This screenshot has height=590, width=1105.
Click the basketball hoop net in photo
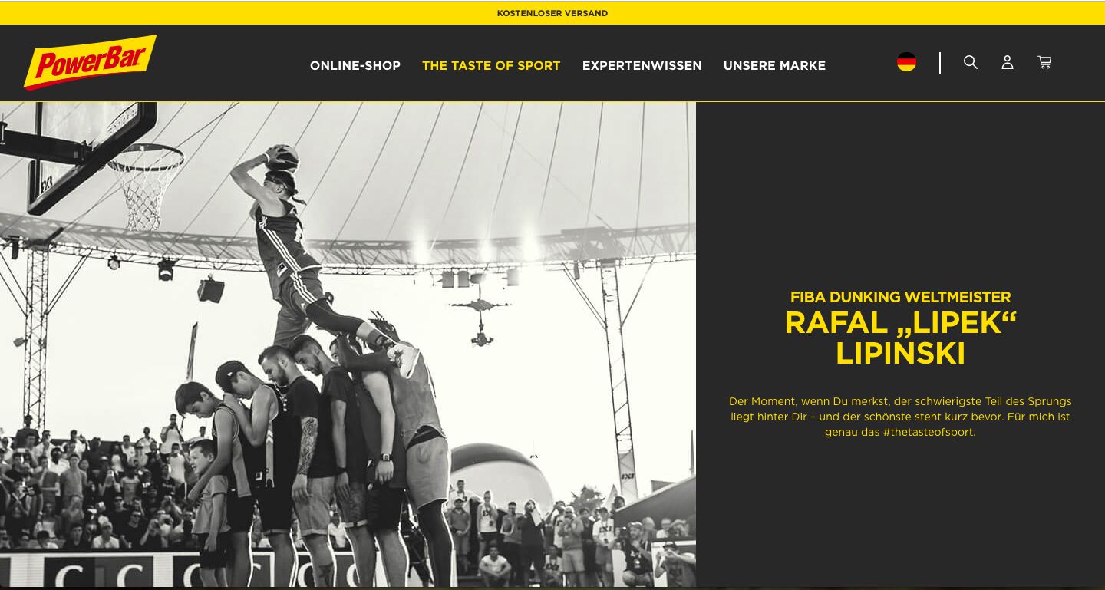[145, 188]
